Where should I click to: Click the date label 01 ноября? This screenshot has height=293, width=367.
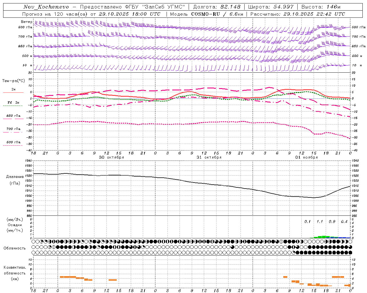coord(307,157)
